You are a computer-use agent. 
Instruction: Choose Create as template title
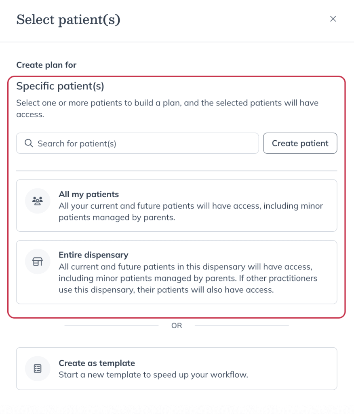[97, 363]
